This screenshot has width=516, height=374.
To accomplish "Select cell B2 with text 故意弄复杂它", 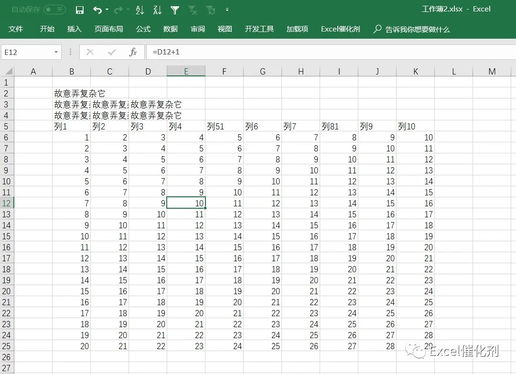I will [x=71, y=94].
